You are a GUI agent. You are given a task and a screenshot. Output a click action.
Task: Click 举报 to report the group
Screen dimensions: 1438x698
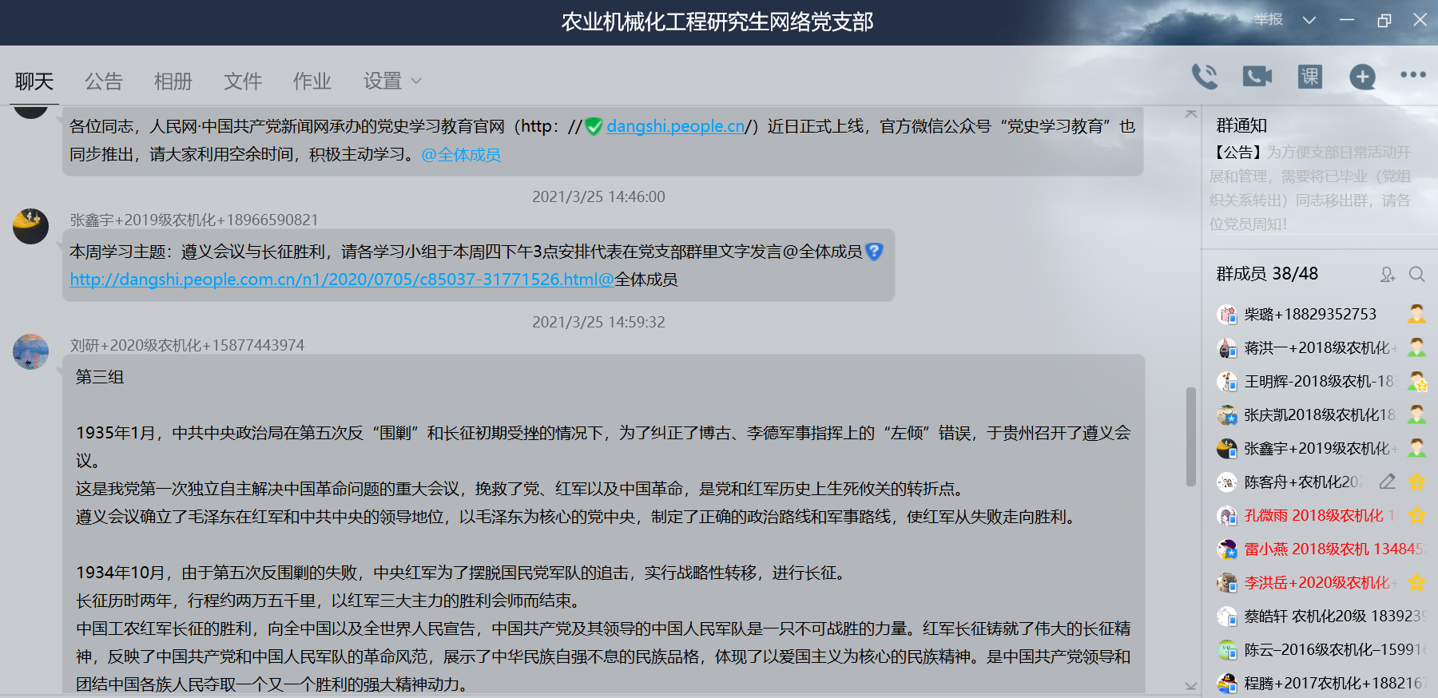1268,20
